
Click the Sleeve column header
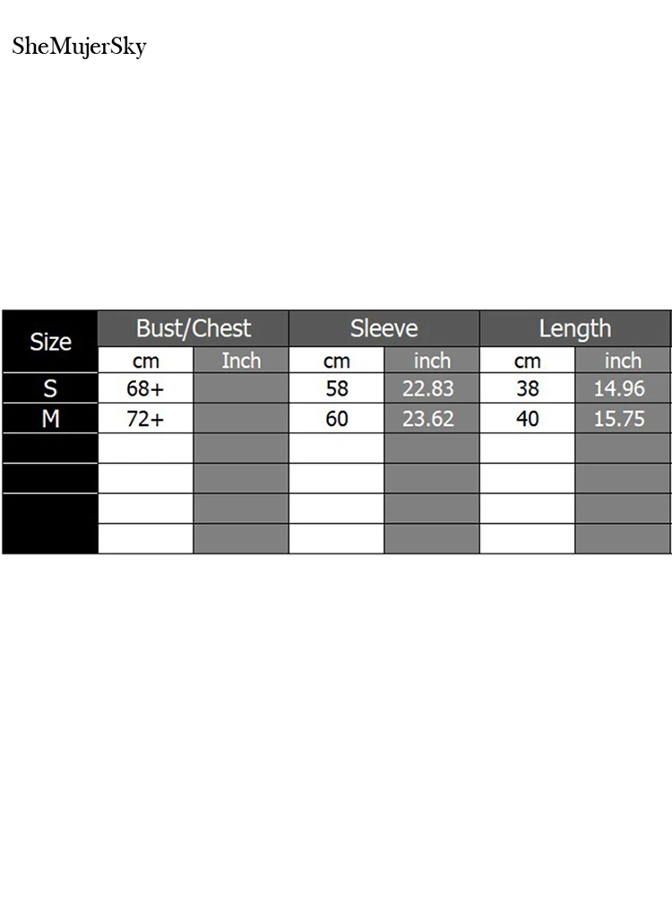(383, 328)
